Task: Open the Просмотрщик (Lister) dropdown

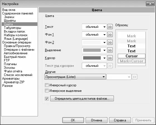Action: tap(75, 77)
